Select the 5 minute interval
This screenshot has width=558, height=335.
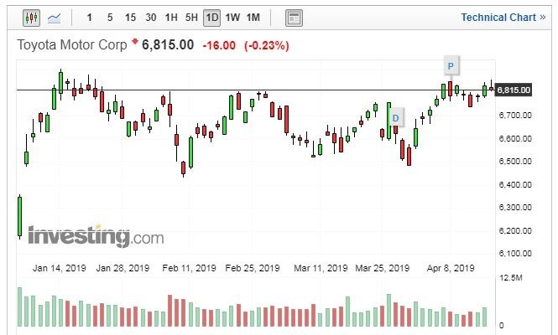tap(110, 18)
